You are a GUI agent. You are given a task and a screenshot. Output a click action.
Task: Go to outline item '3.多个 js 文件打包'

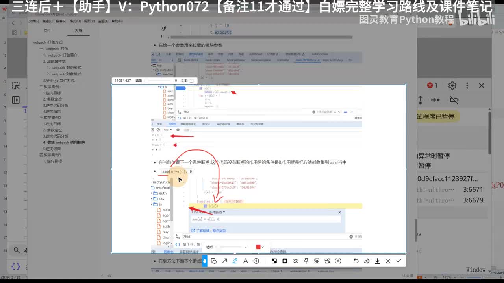59,80
